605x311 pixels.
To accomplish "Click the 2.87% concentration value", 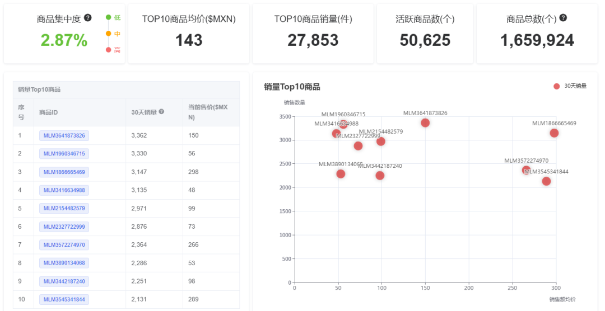I will click(x=64, y=40).
